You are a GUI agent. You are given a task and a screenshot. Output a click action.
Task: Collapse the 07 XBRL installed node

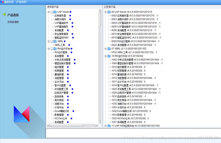tap(105, 49)
